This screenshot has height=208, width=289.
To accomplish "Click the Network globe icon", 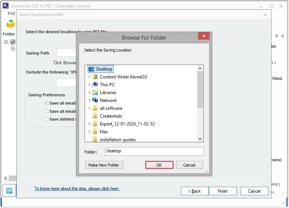I will (x=95, y=100).
